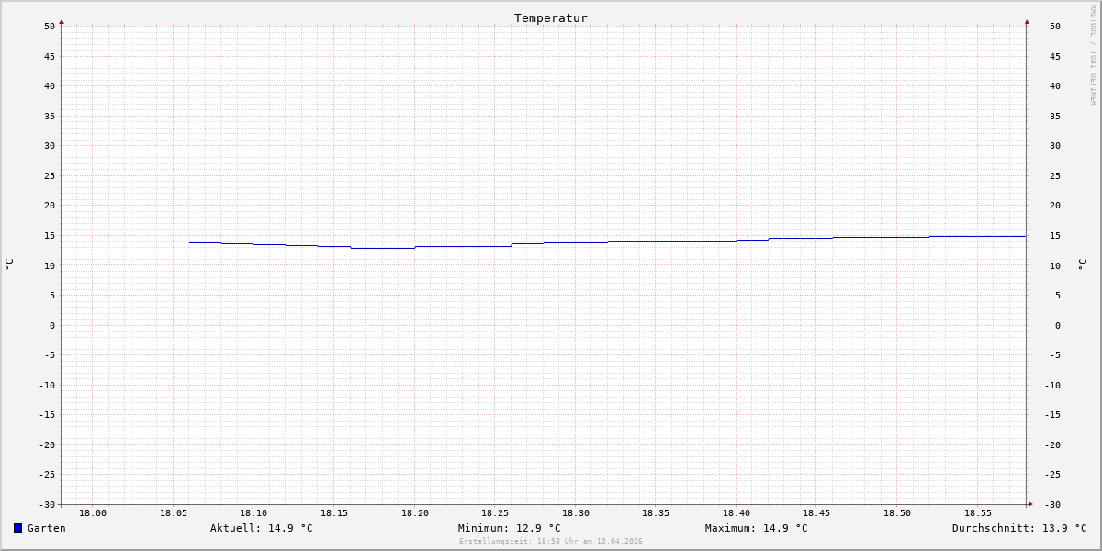Select the 18:45 time axis label
Viewport: 1102px width, 551px height.
816,513
